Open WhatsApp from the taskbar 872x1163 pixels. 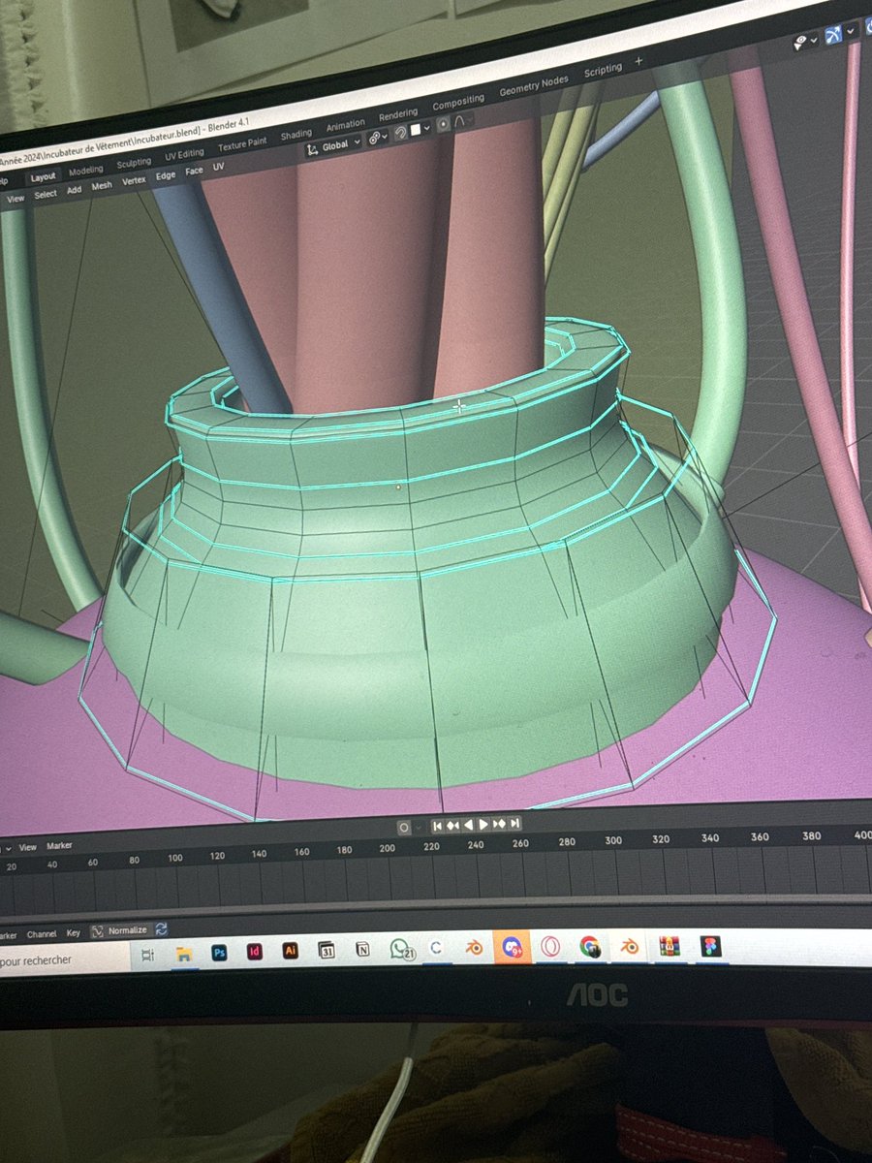(401, 950)
